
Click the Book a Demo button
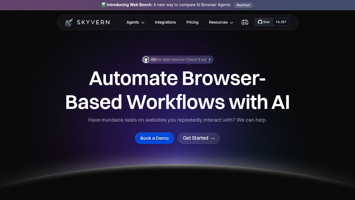click(x=154, y=138)
